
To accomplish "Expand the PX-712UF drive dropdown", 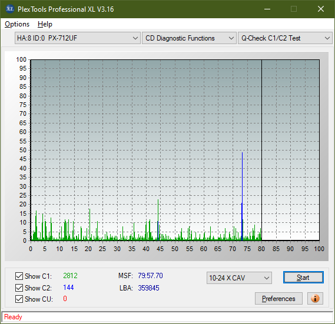I will pos(78,38).
